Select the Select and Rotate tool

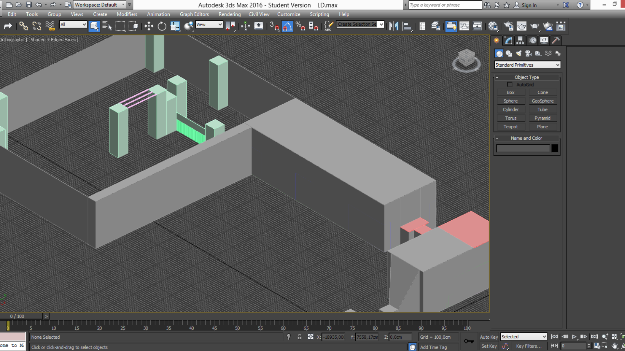pos(162,26)
